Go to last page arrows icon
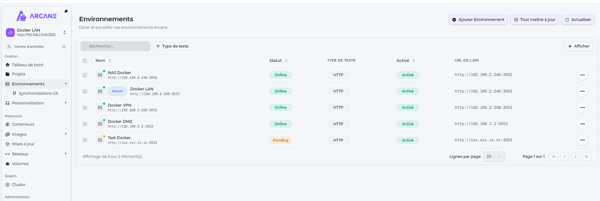This screenshot has width=600, height=201. [587, 157]
